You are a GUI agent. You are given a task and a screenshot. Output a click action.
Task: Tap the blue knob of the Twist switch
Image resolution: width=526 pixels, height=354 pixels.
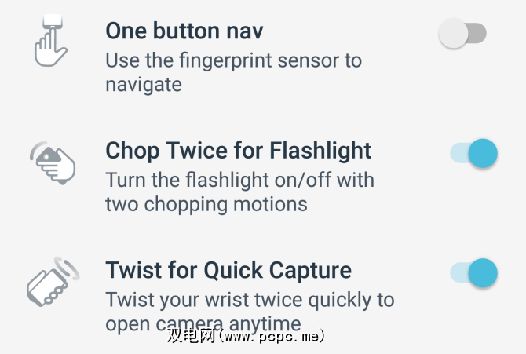click(x=483, y=272)
